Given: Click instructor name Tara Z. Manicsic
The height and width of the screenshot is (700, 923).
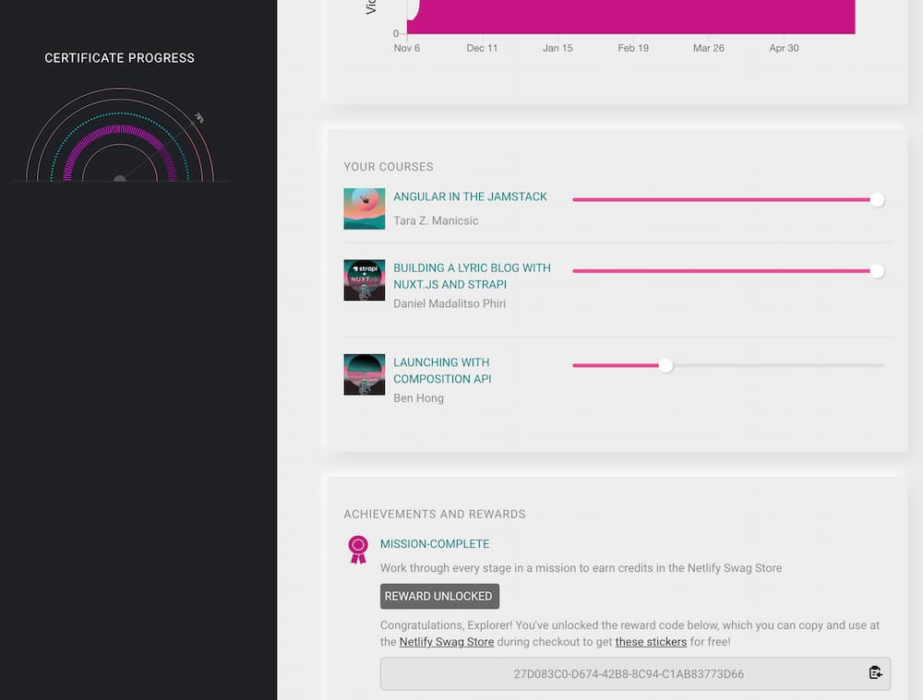Looking at the screenshot, I should (x=435, y=220).
